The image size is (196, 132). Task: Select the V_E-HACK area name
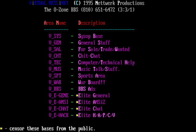pos(58,116)
